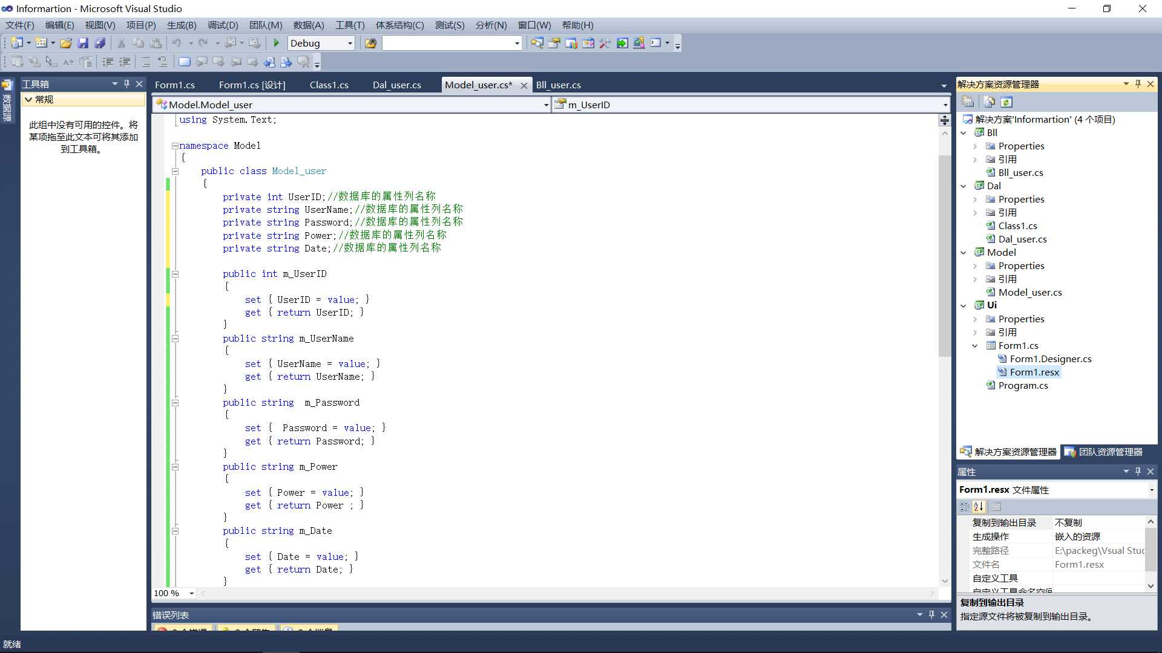The height and width of the screenshot is (653, 1162).
Task: Open the 调试(D) menu
Action: pos(223,25)
